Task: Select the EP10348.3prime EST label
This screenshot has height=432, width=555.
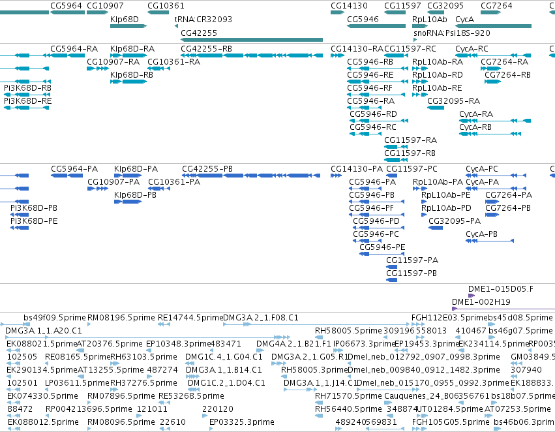Action: pyautogui.click(x=179, y=344)
